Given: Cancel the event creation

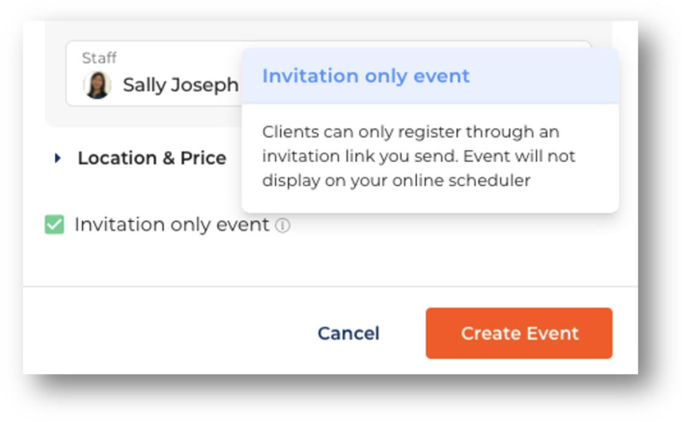Looking at the screenshot, I should pos(348,333).
